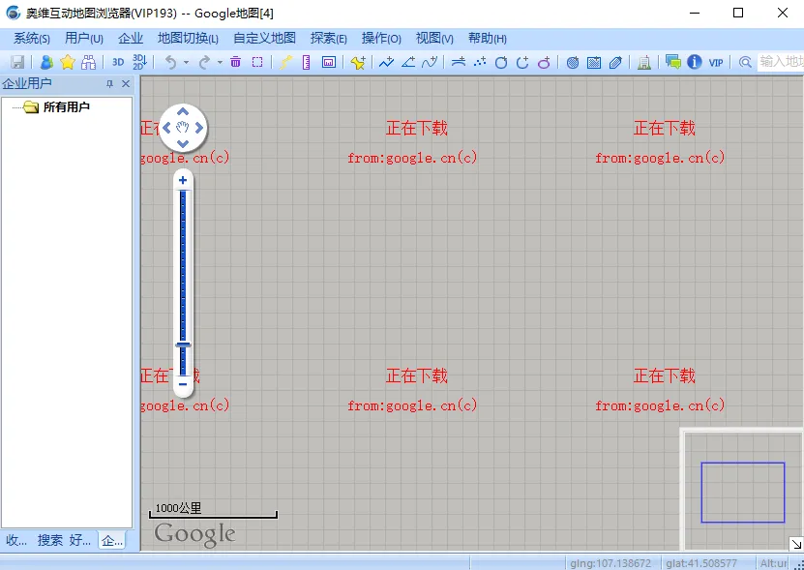The height and width of the screenshot is (570, 804).
Task: Click the framed picture screenshot icon
Action: (x=329, y=62)
